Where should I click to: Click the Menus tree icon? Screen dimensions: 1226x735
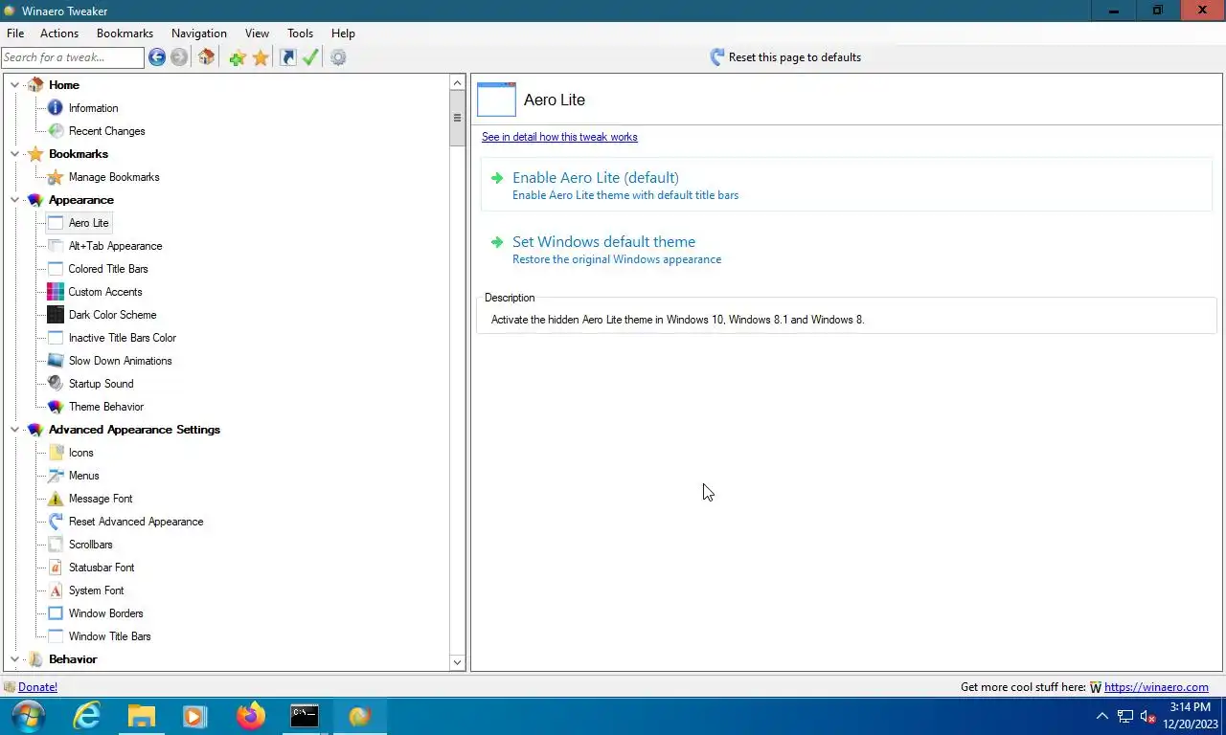click(x=56, y=476)
